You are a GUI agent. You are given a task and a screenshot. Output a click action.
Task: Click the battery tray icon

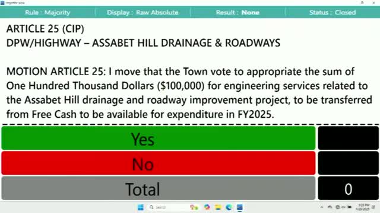350,207
